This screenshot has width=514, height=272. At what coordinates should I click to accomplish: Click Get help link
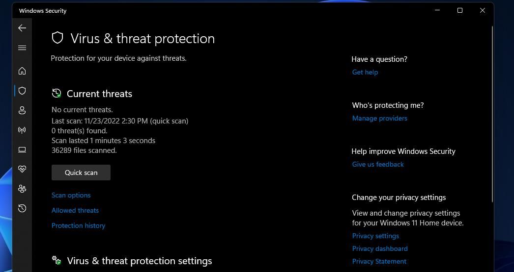pyautogui.click(x=365, y=72)
